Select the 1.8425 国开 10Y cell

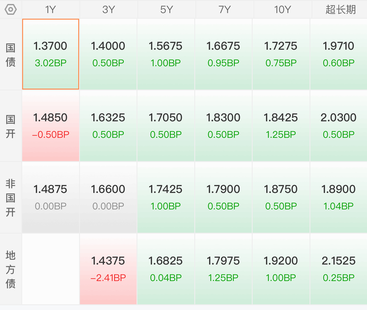point(281,126)
